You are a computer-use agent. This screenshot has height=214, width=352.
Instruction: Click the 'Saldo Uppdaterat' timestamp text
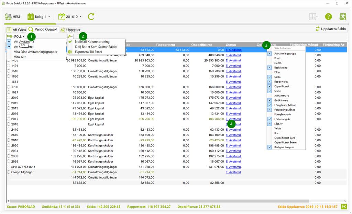coord(308,206)
